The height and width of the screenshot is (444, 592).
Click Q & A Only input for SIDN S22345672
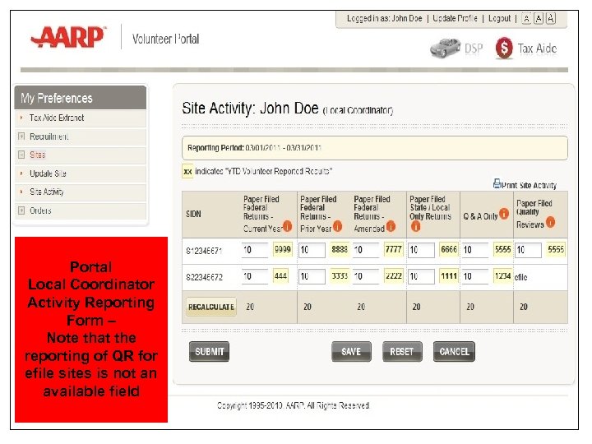pyautogui.click(x=475, y=276)
